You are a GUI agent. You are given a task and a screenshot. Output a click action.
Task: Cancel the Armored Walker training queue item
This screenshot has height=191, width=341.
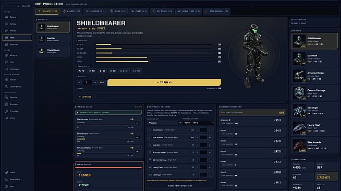click(x=137, y=151)
